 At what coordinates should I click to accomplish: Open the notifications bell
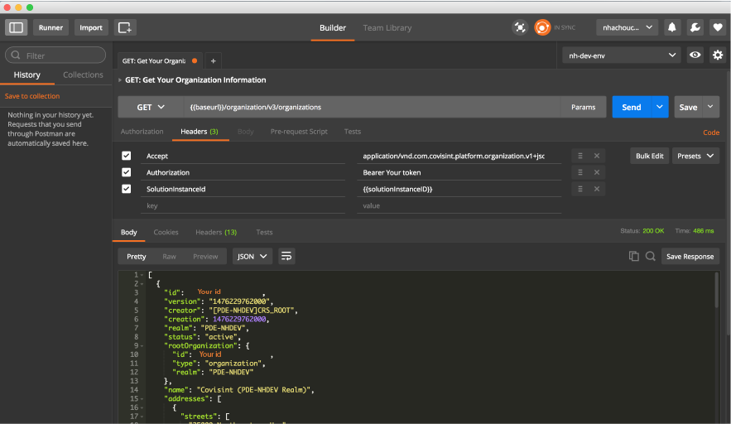[x=672, y=27]
